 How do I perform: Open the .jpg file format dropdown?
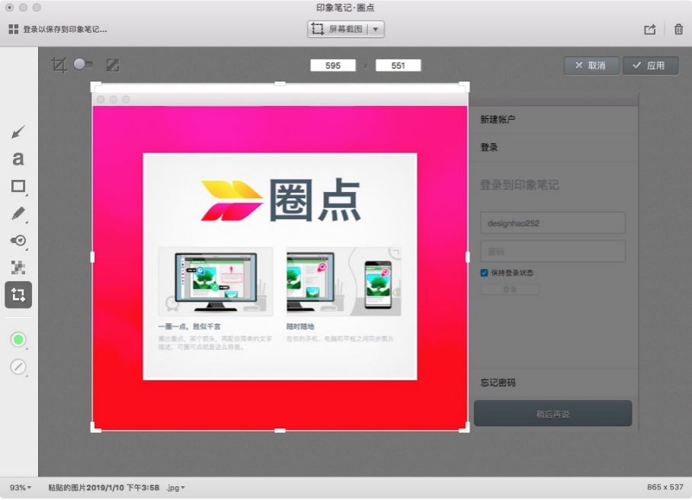(x=175, y=488)
